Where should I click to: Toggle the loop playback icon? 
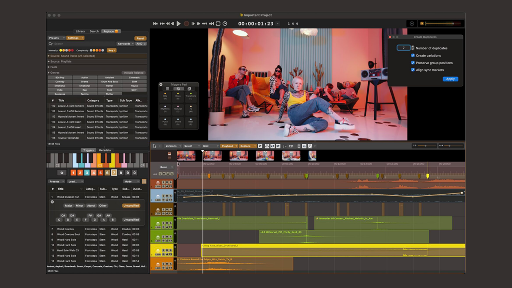218,24
